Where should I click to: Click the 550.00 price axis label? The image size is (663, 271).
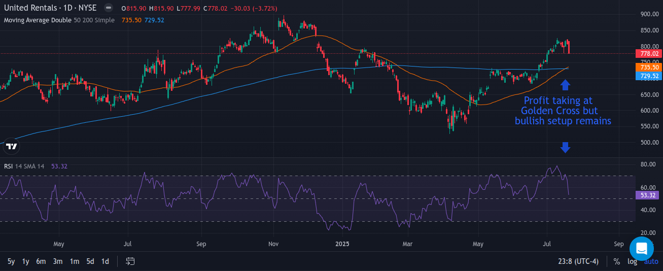[x=649, y=126]
